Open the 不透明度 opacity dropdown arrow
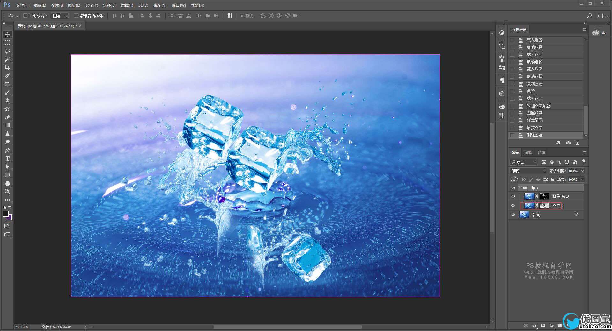612x331 pixels. [582, 171]
